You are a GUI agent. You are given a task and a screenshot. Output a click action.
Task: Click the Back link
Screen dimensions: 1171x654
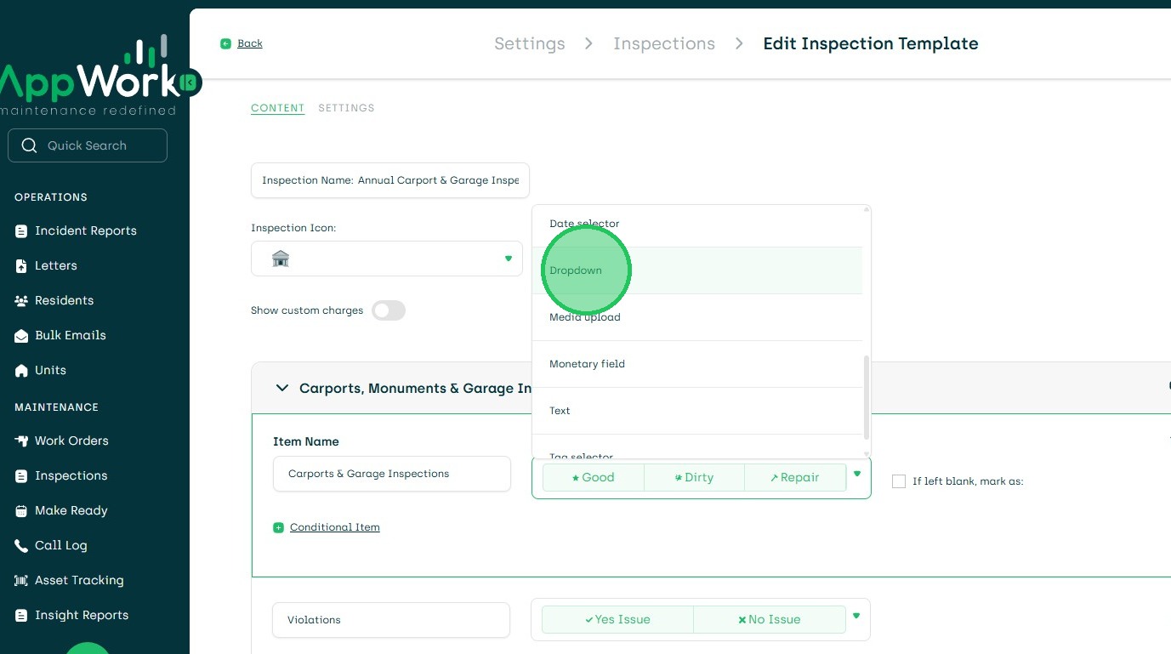pos(250,43)
